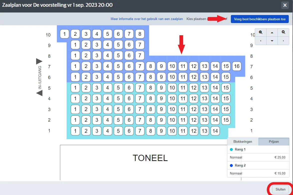Viewport: 293px width, 195px height.
Task: Pick seat 8 in row 4
Action: click(x=150, y=98)
